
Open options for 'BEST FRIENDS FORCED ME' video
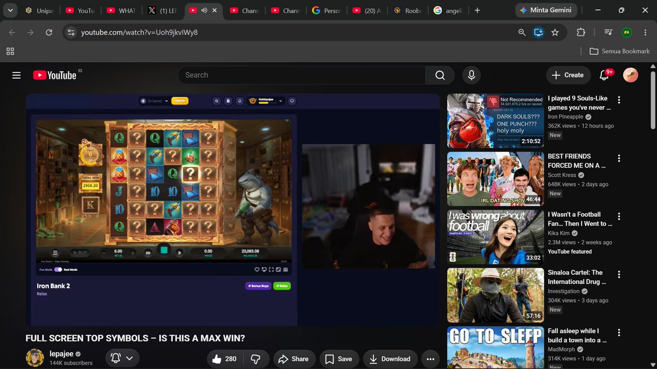pos(619,158)
